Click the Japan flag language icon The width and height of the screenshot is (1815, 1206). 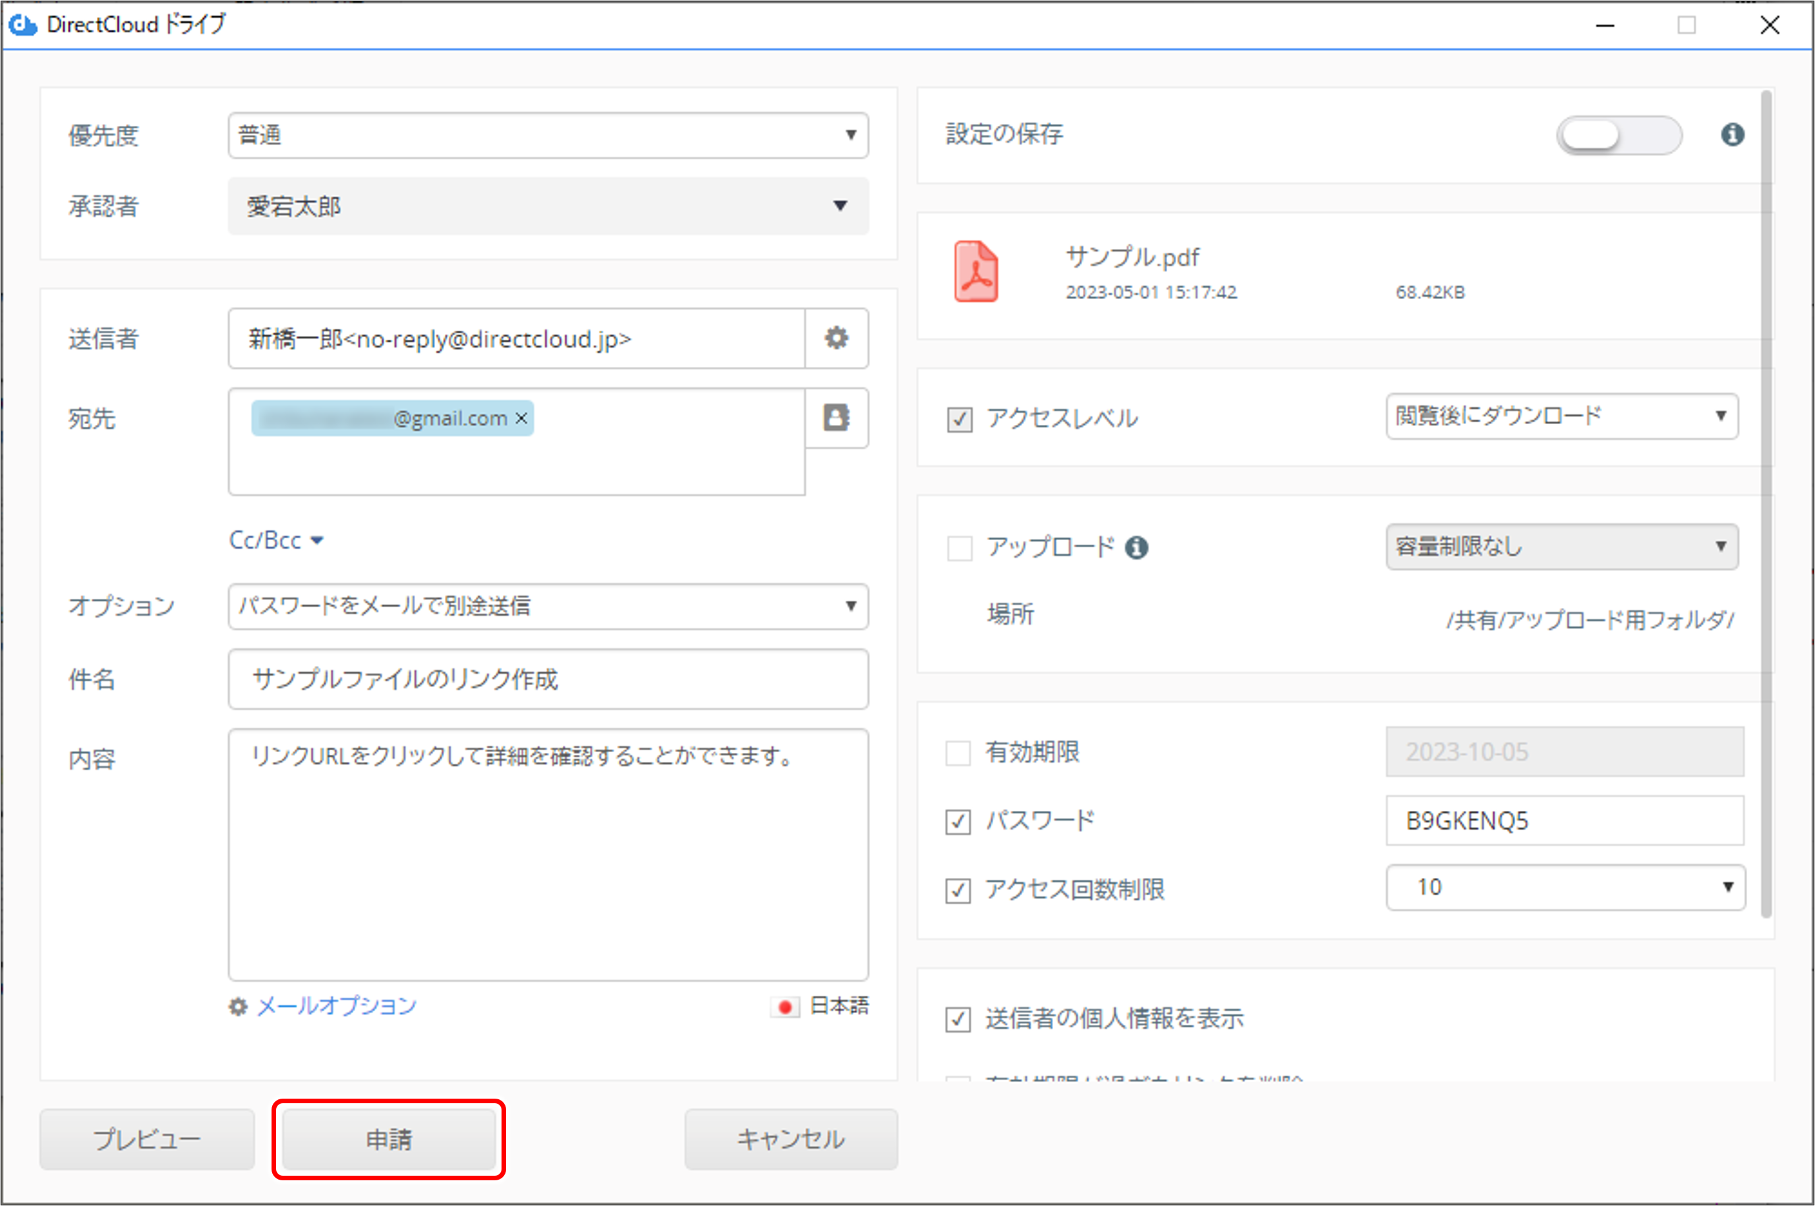pos(785,1007)
